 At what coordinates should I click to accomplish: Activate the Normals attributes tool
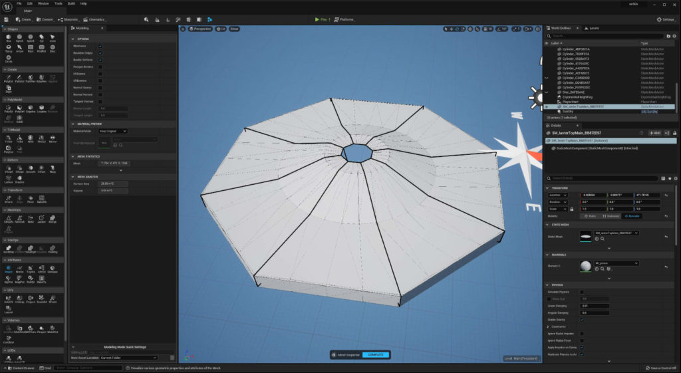(x=19, y=269)
